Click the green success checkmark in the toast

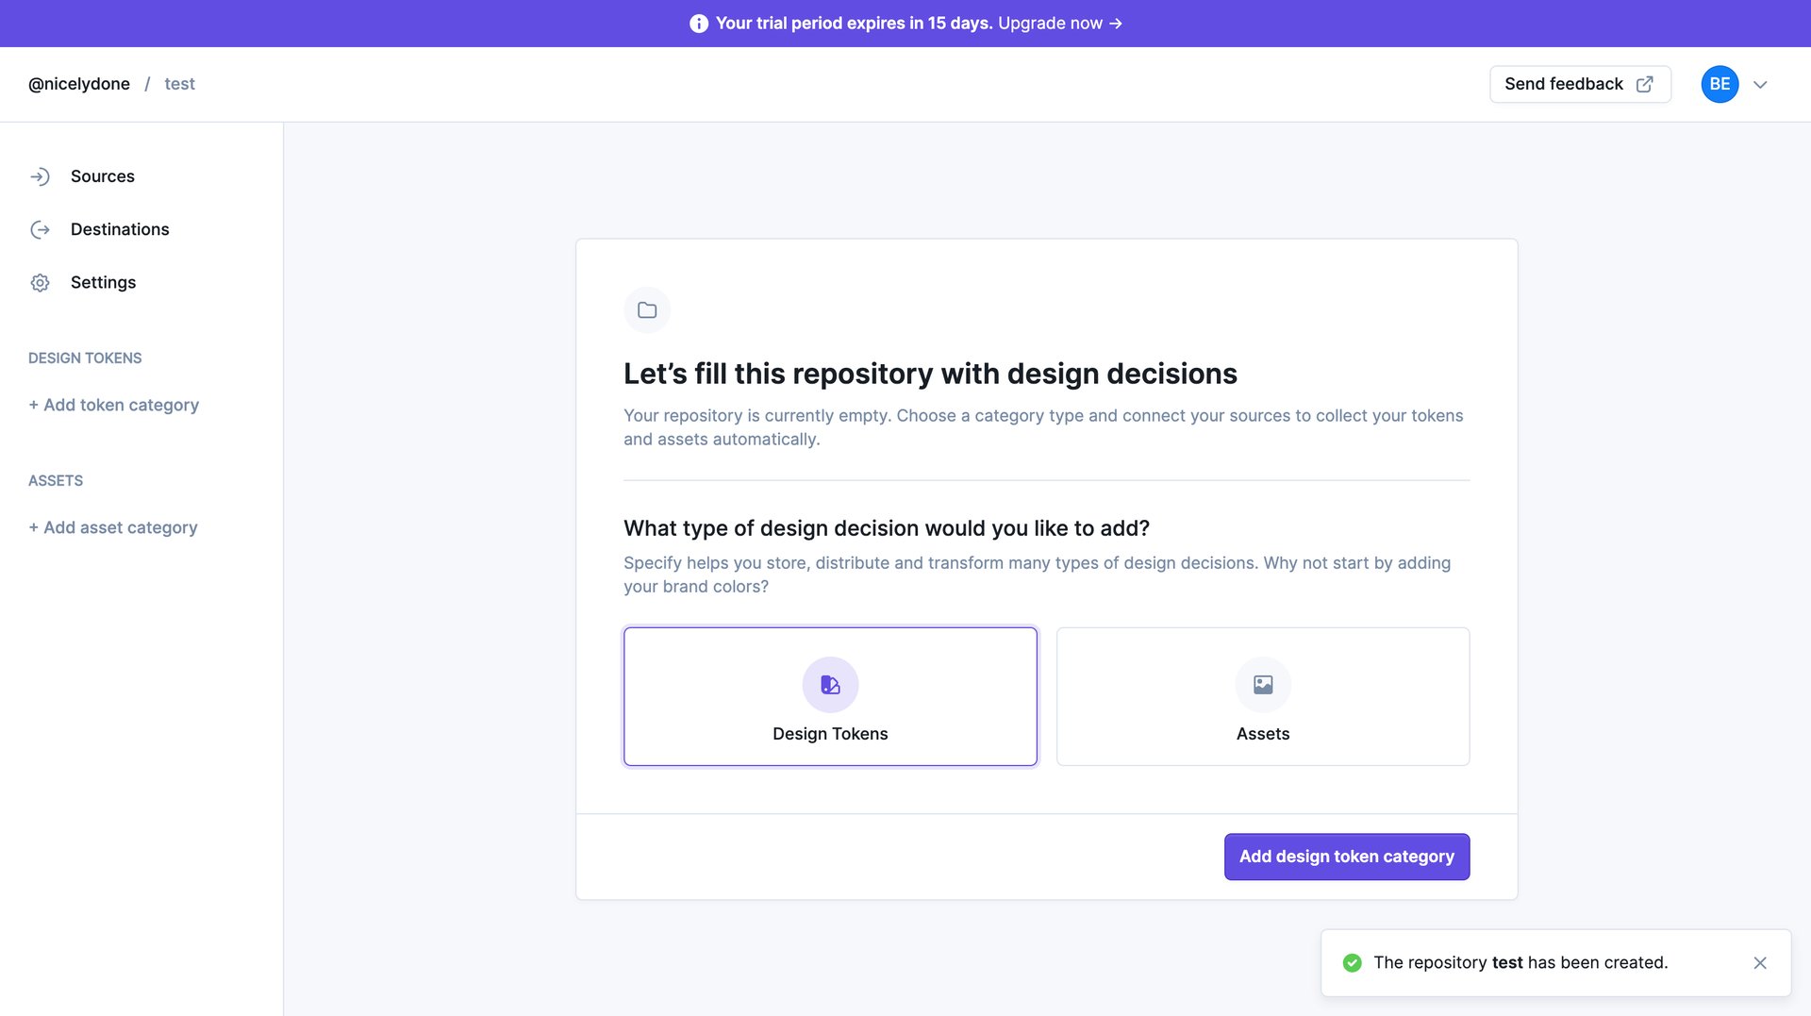[x=1353, y=962]
